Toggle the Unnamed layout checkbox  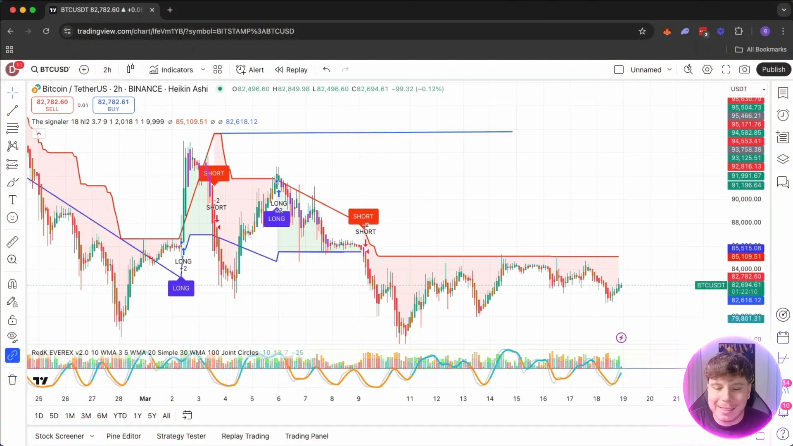click(x=619, y=70)
